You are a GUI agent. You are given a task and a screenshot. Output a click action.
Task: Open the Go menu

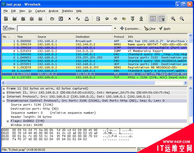point(30,11)
